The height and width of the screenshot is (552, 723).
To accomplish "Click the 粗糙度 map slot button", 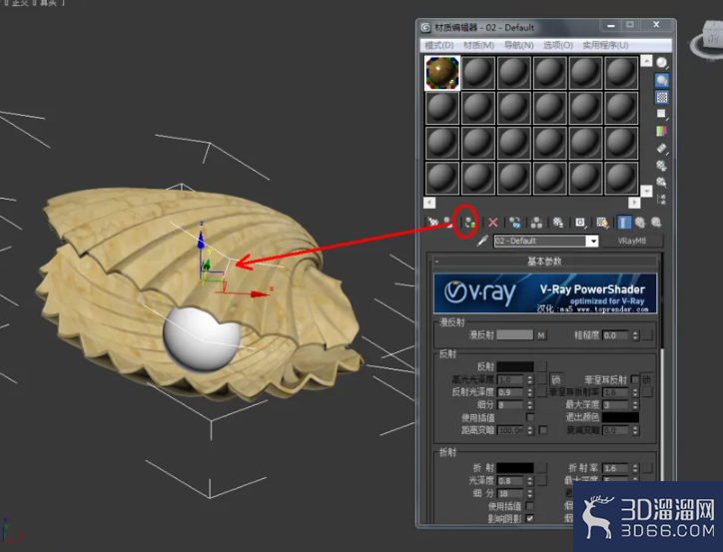I will pyautogui.click(x=647, y=335).
